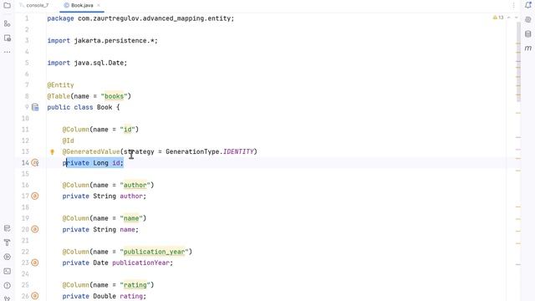Click the jakarta.persistence.* import
Image resolution: width=535 pixels, height=301 pixels.
click(x=102, y=41)
